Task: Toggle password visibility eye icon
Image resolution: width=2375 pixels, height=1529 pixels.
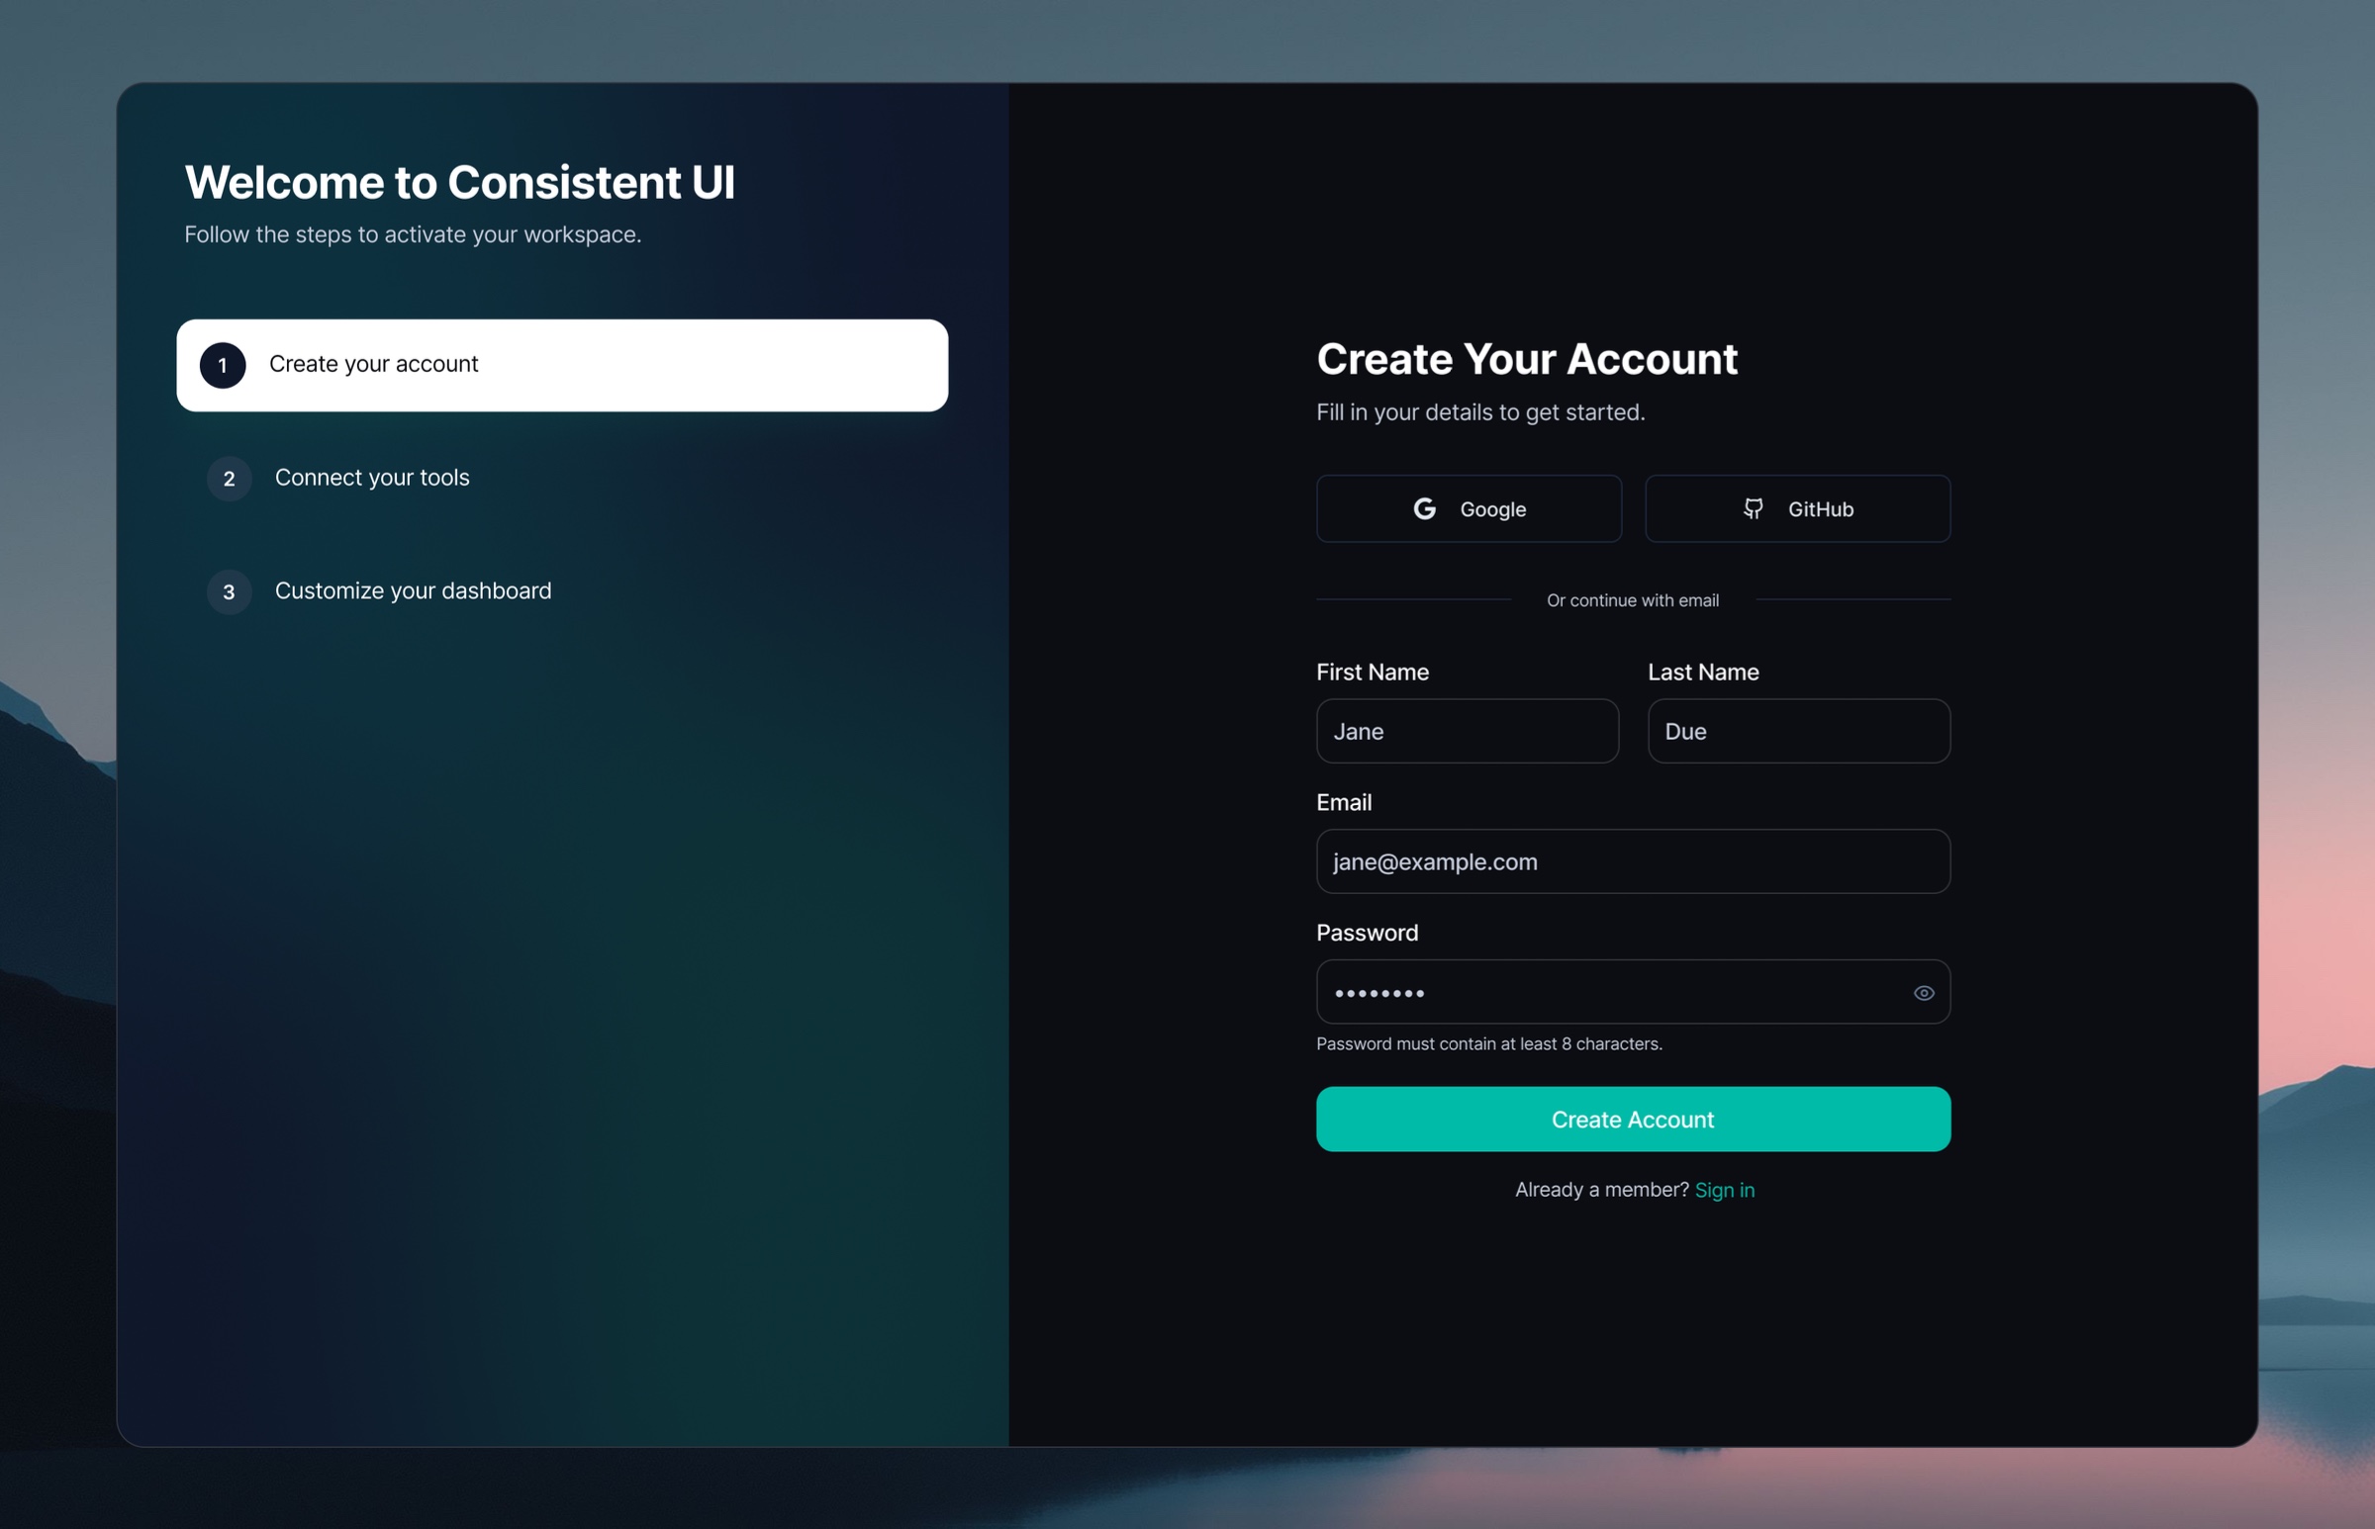Action: 1923,993
